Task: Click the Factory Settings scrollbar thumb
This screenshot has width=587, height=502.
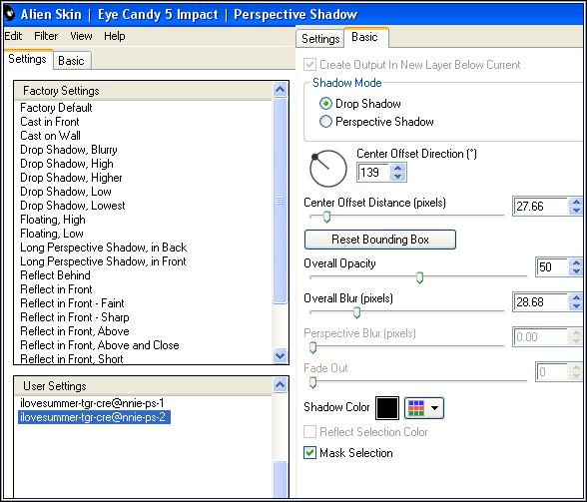Action: (280, 201)
